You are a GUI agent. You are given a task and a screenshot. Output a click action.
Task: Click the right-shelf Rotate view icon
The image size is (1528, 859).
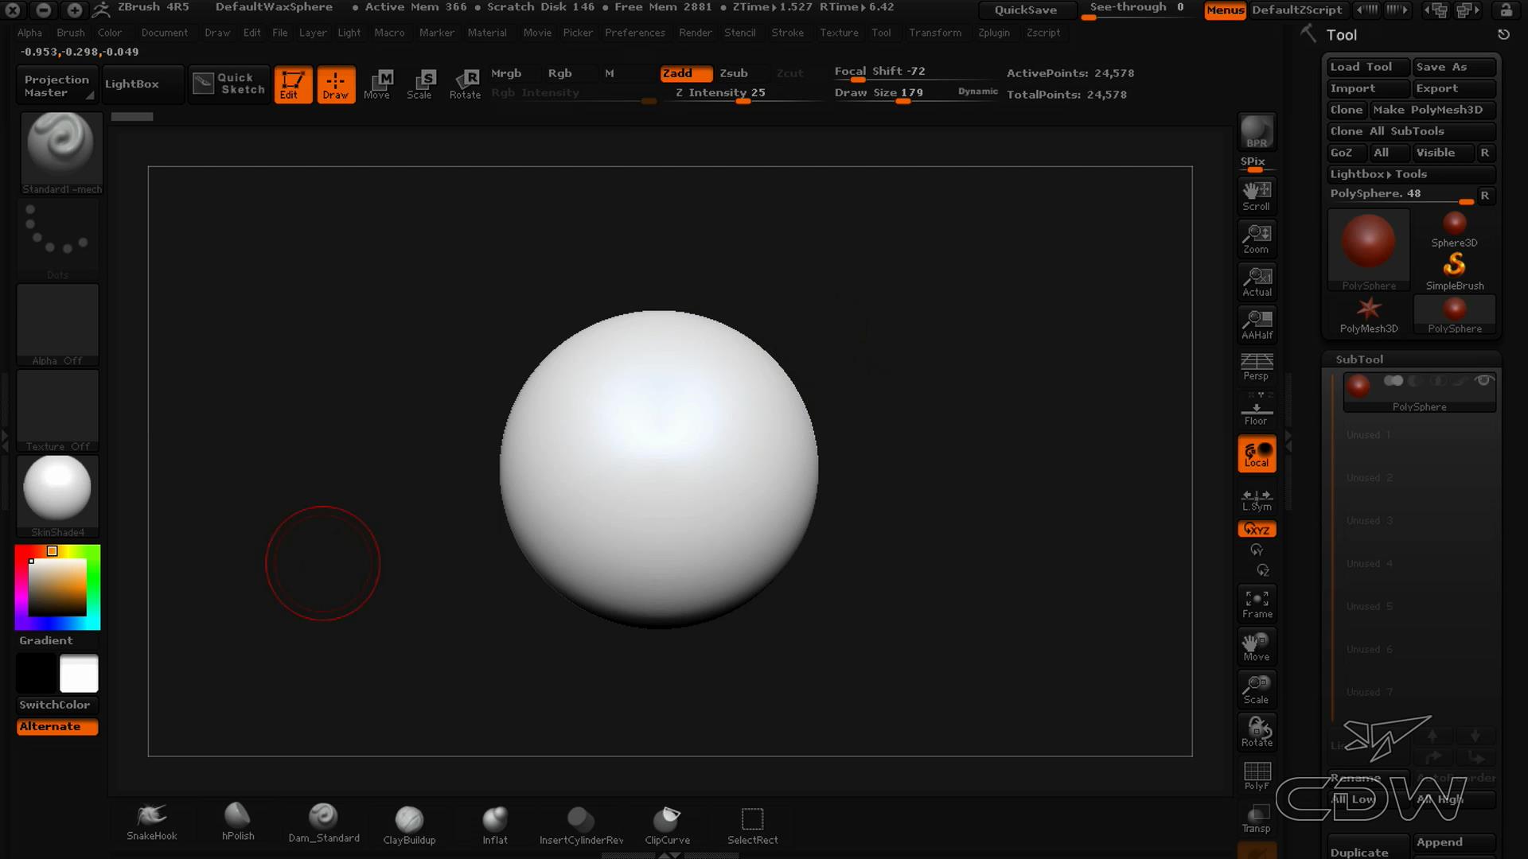click(x=1257, y=733)
